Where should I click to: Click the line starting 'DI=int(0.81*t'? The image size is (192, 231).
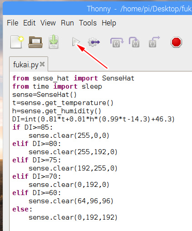click(x=94, y=119)
